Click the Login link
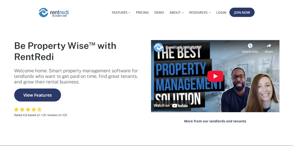The width and height of the screenshot is (293, 146). (x=221, y=13)
